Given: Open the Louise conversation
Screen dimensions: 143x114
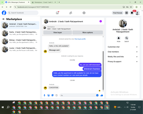Looking at the screenshot, I should pos(20,49).
